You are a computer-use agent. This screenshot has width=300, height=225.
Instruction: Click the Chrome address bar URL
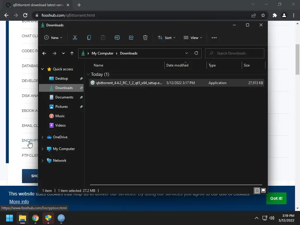68,15
